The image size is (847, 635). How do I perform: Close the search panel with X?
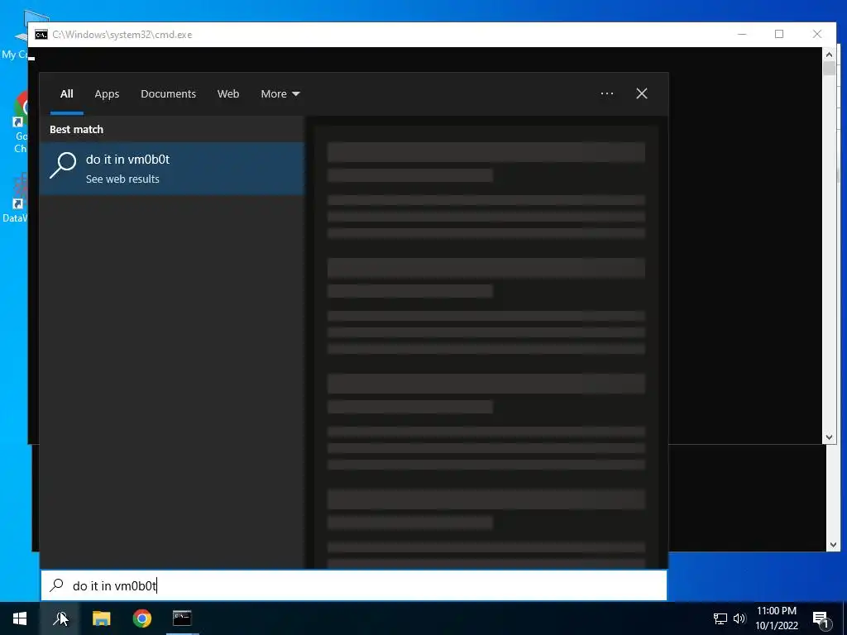tap(642, 94)
